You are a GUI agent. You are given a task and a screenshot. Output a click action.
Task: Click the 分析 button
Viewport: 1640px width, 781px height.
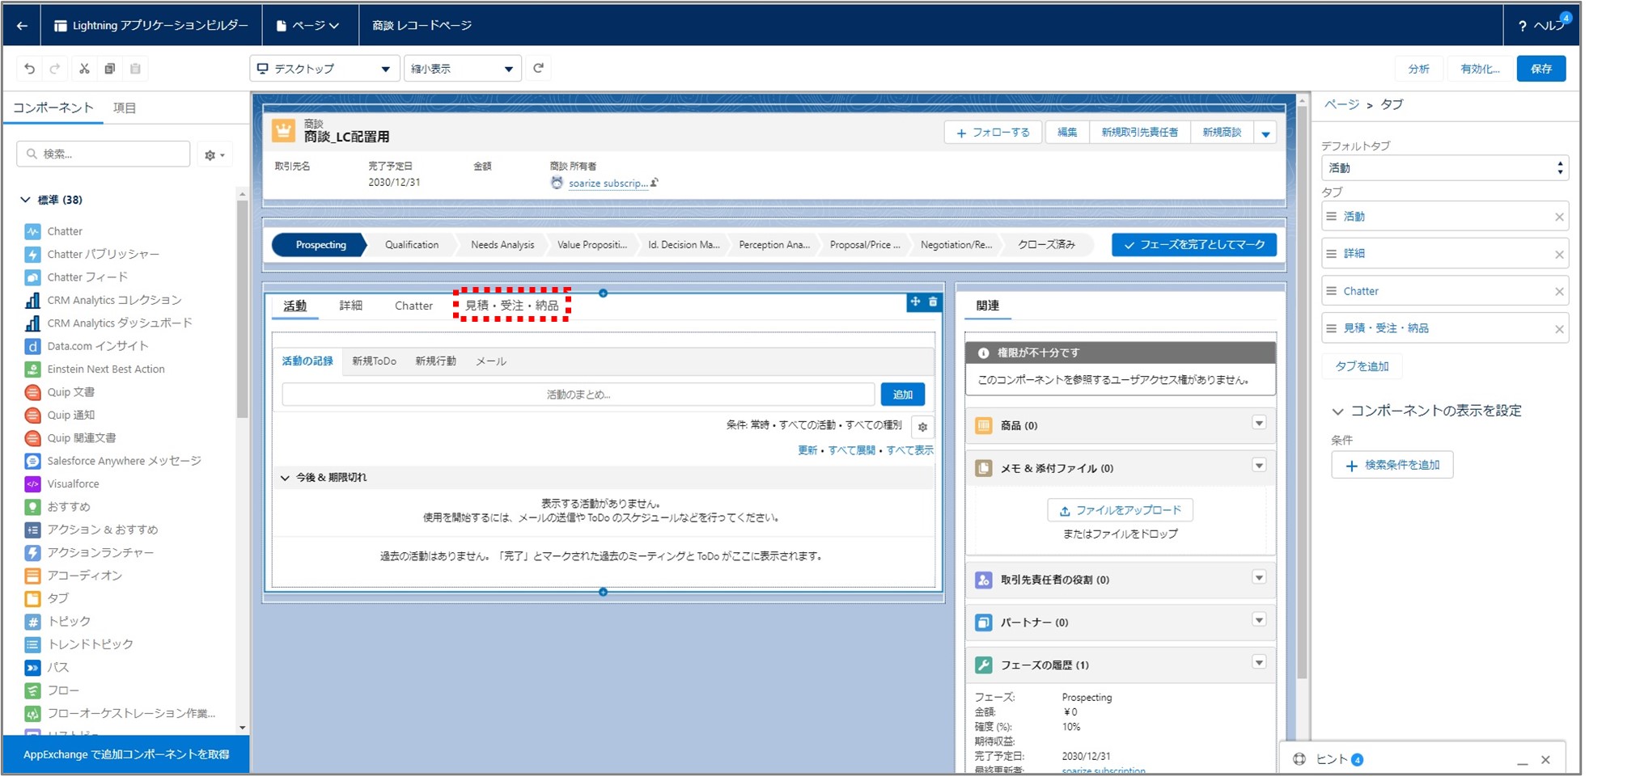(1418, 69)
